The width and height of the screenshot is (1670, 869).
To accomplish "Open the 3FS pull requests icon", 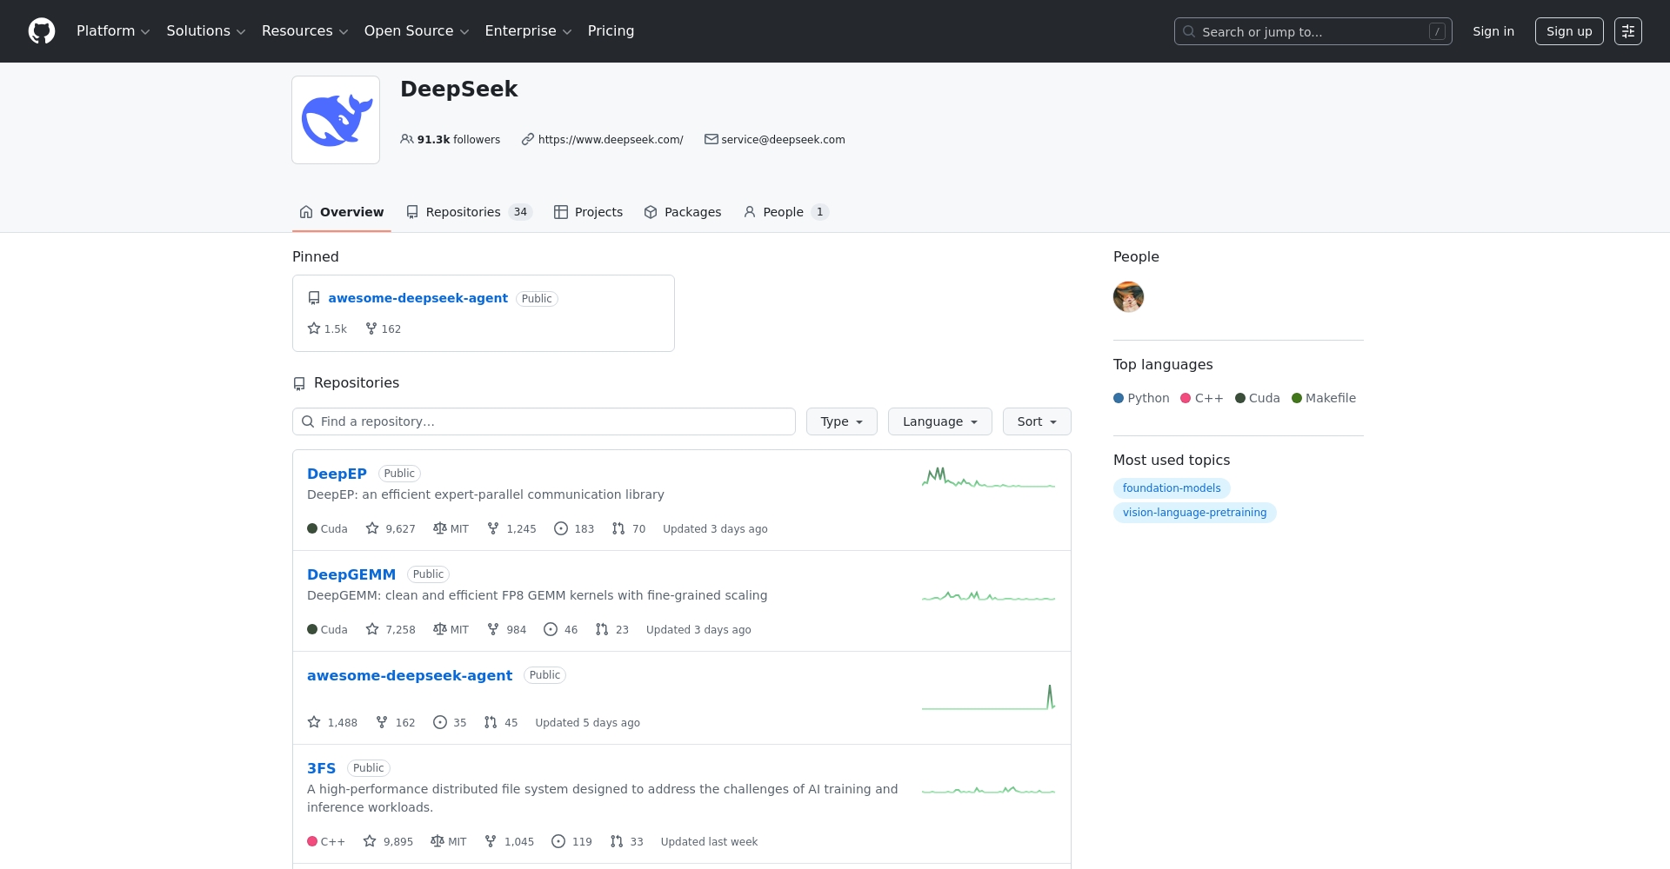I will (617, 841).
